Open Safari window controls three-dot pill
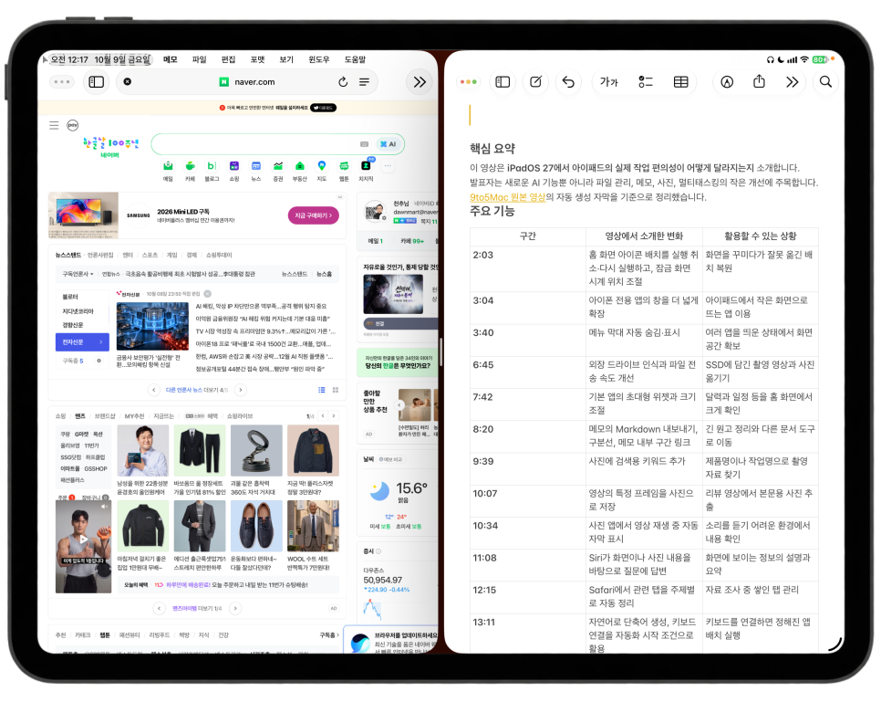 click(62, 82)
